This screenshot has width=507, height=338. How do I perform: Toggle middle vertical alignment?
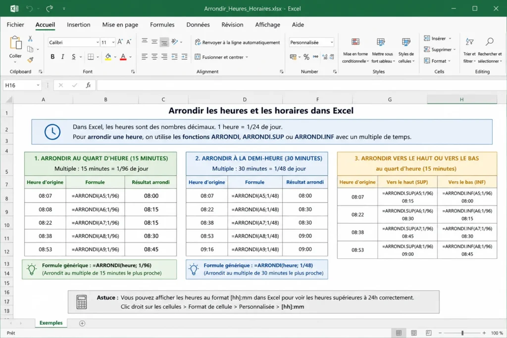(154, 42)
